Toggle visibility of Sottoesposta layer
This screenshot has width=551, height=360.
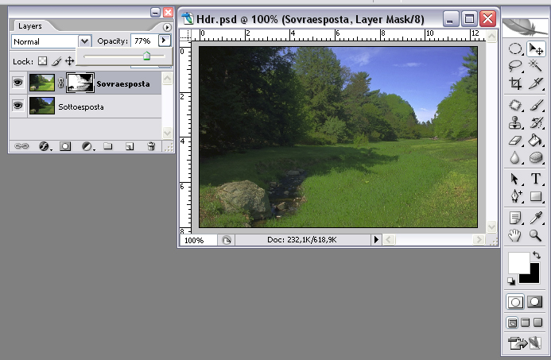pos(18,106)
